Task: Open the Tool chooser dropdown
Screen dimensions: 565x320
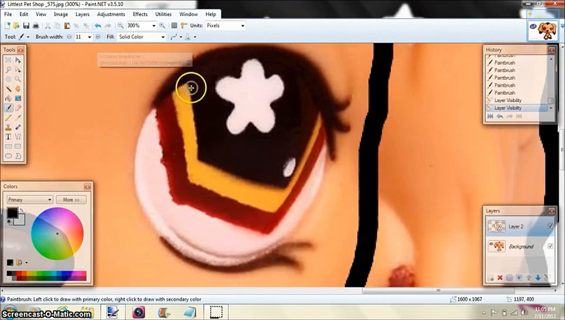Action: point(28,37)
